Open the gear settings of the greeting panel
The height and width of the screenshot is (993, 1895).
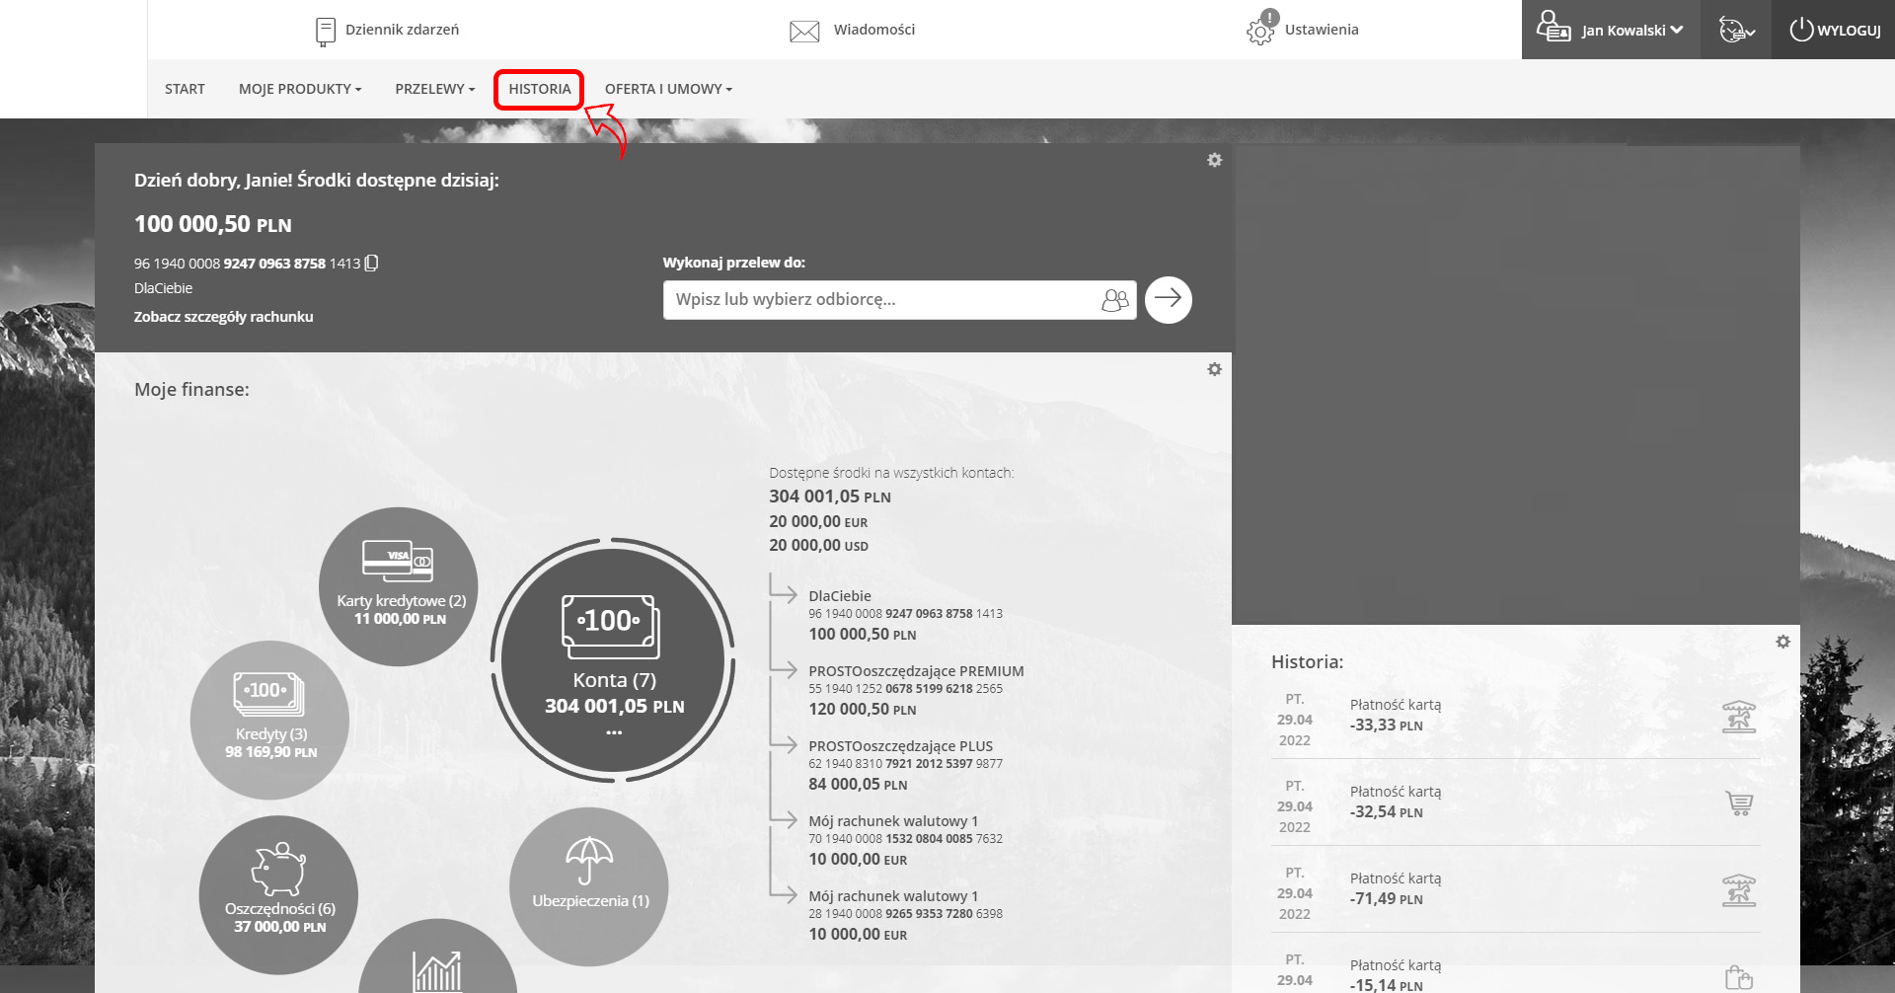pyautogui.click(x=1214, y=160)
